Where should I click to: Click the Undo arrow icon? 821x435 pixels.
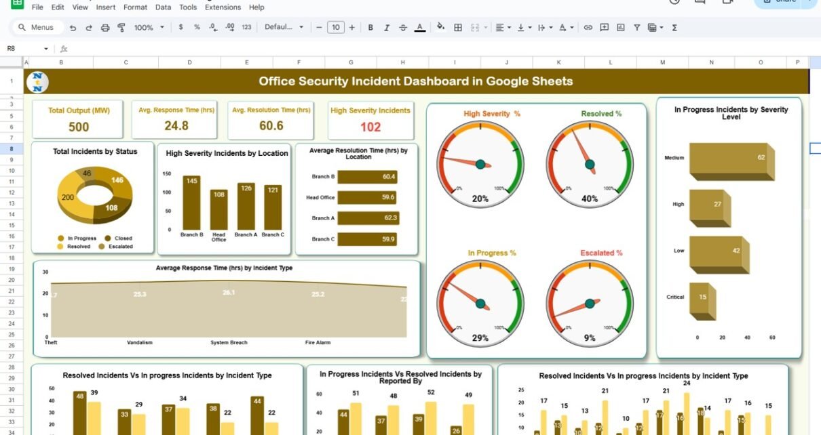(x=73, y=28)
